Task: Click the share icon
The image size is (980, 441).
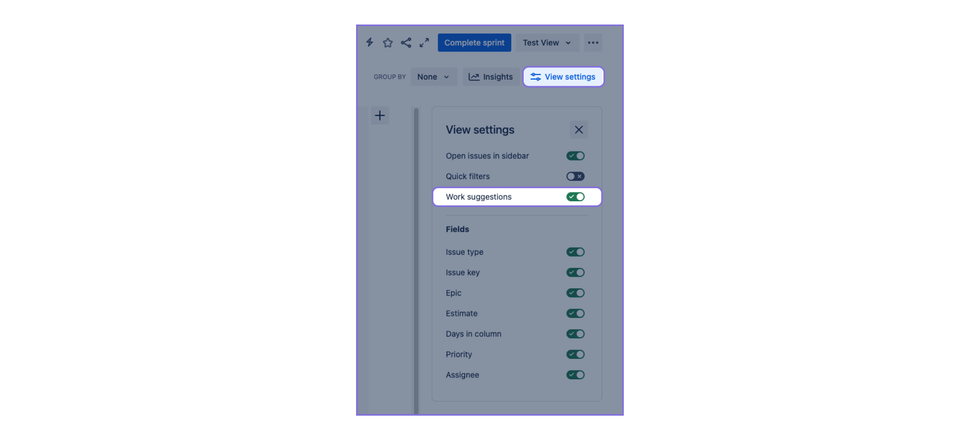Action: [x=405, y=42]
